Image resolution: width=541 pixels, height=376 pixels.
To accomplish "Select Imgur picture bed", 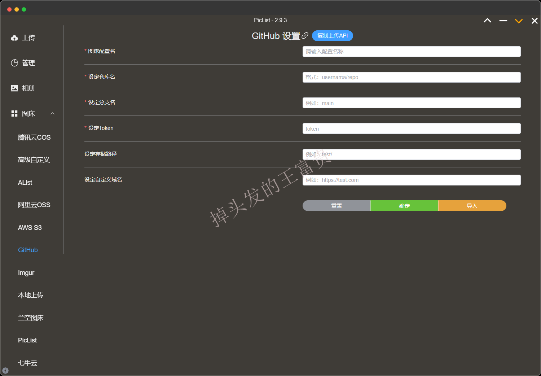I will (x=26, y=273).
